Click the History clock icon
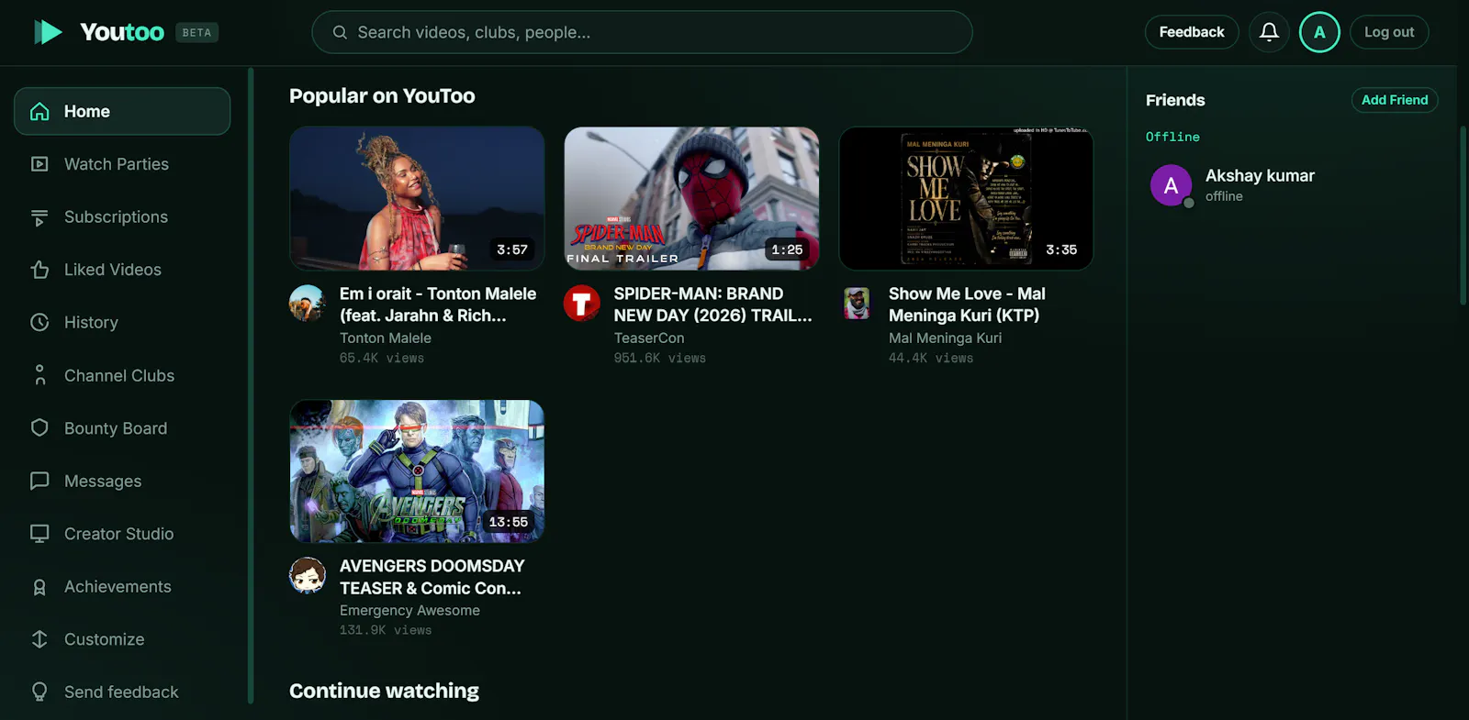This screenshot has width=1469, height=720. click(39, 323)
